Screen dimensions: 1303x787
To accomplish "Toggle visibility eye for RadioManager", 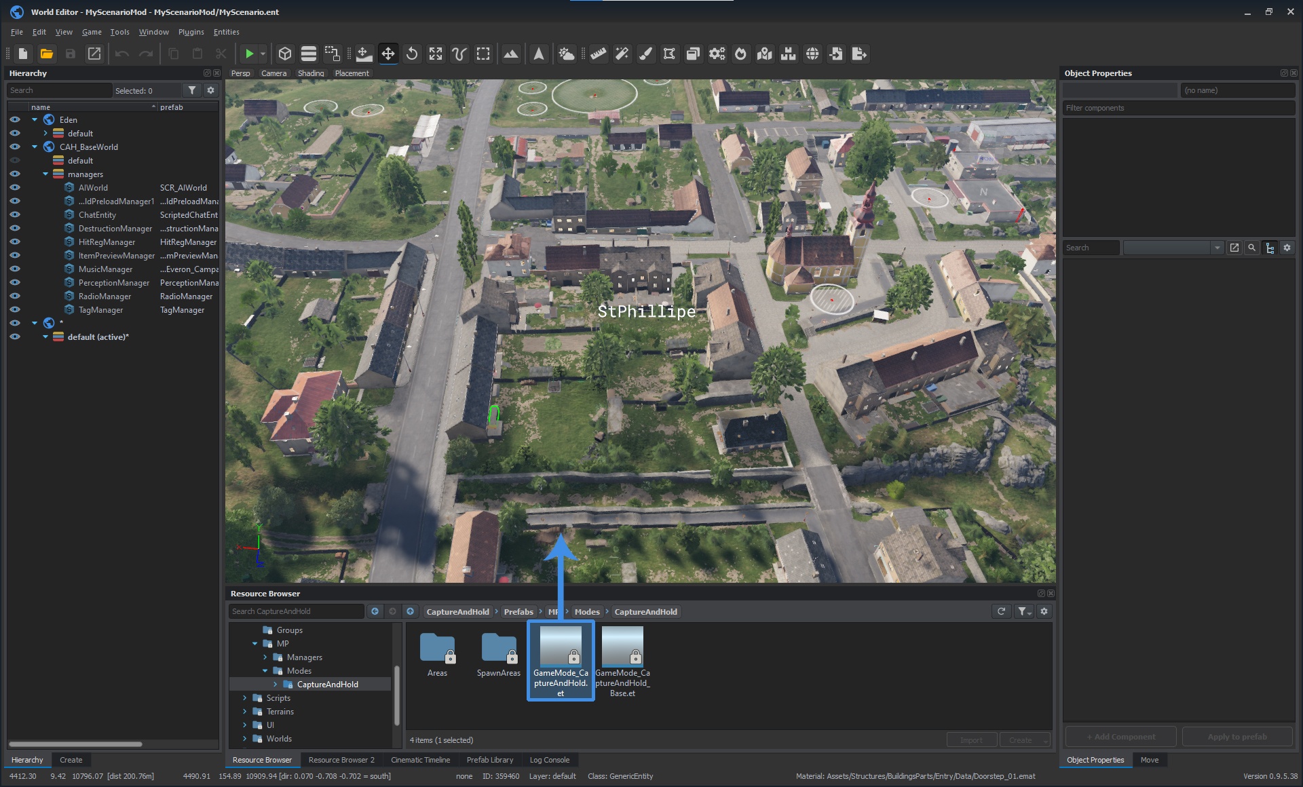I will click(15, 296).
